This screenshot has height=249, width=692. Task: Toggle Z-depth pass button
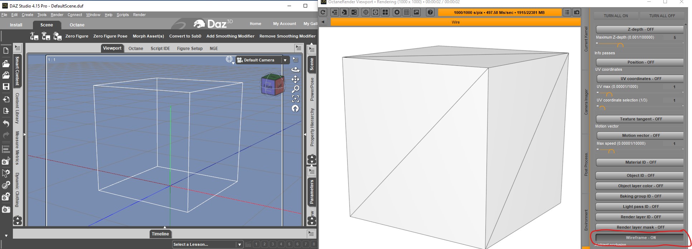tap(640, 29)
